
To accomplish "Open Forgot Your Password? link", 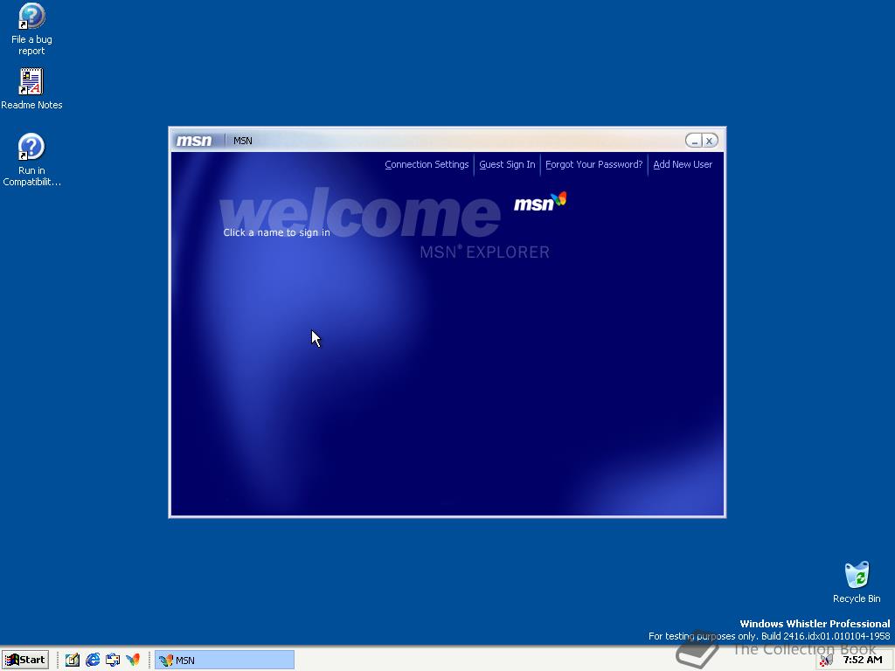I will [593, 164].
